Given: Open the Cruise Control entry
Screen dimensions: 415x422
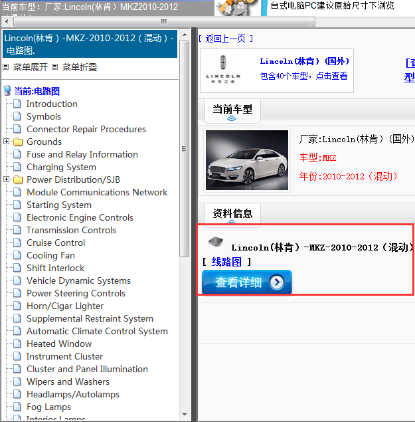Looking at the screenshot, I should (56, 243).
